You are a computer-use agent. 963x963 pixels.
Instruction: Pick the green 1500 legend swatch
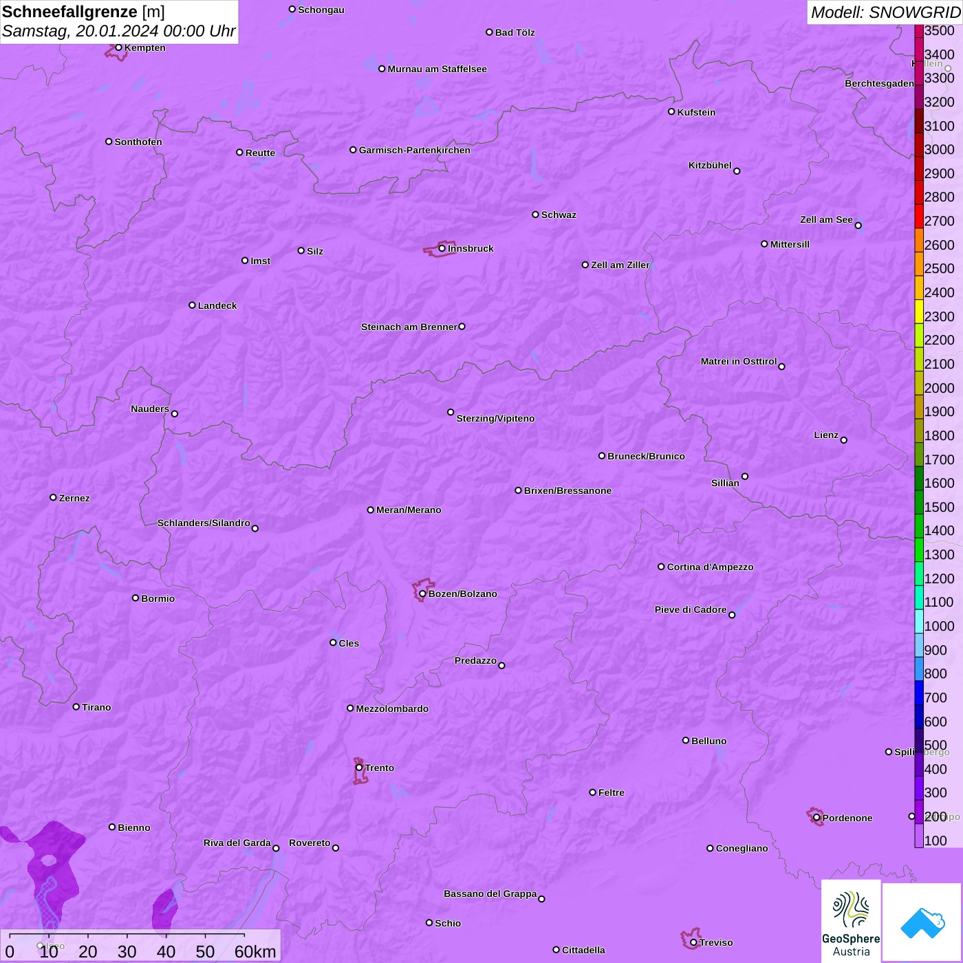(919, 502)
